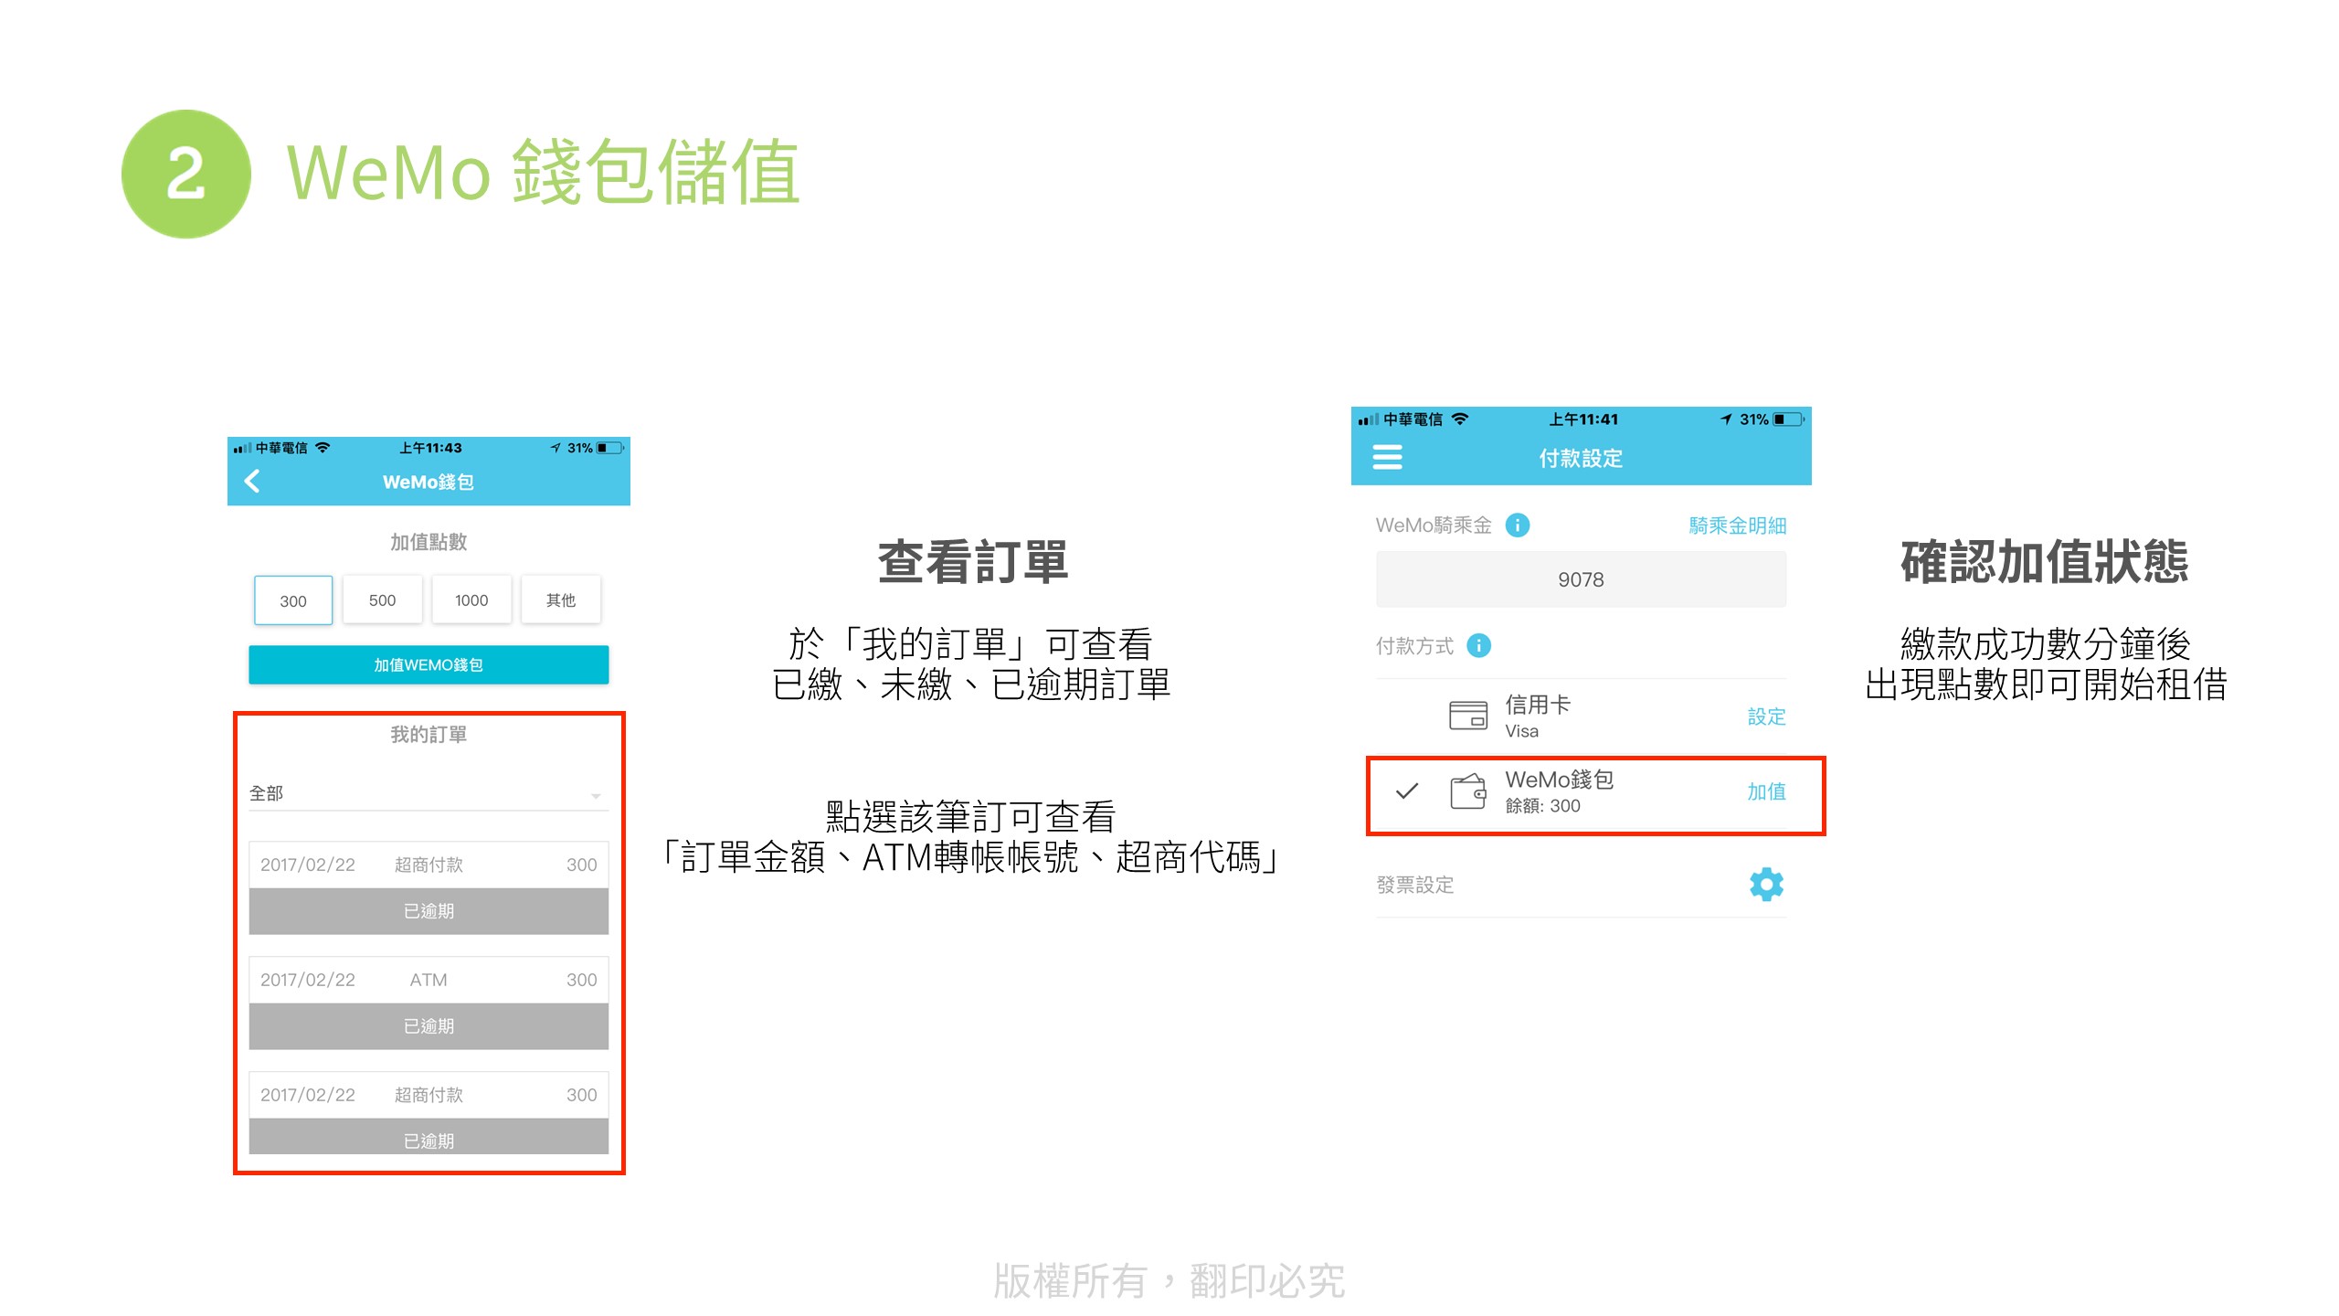Tap the wallet icon for WeMo錢包
Viewport: 2339px width, 1316px height.
pyautogui.click(x=1468, y=791)
